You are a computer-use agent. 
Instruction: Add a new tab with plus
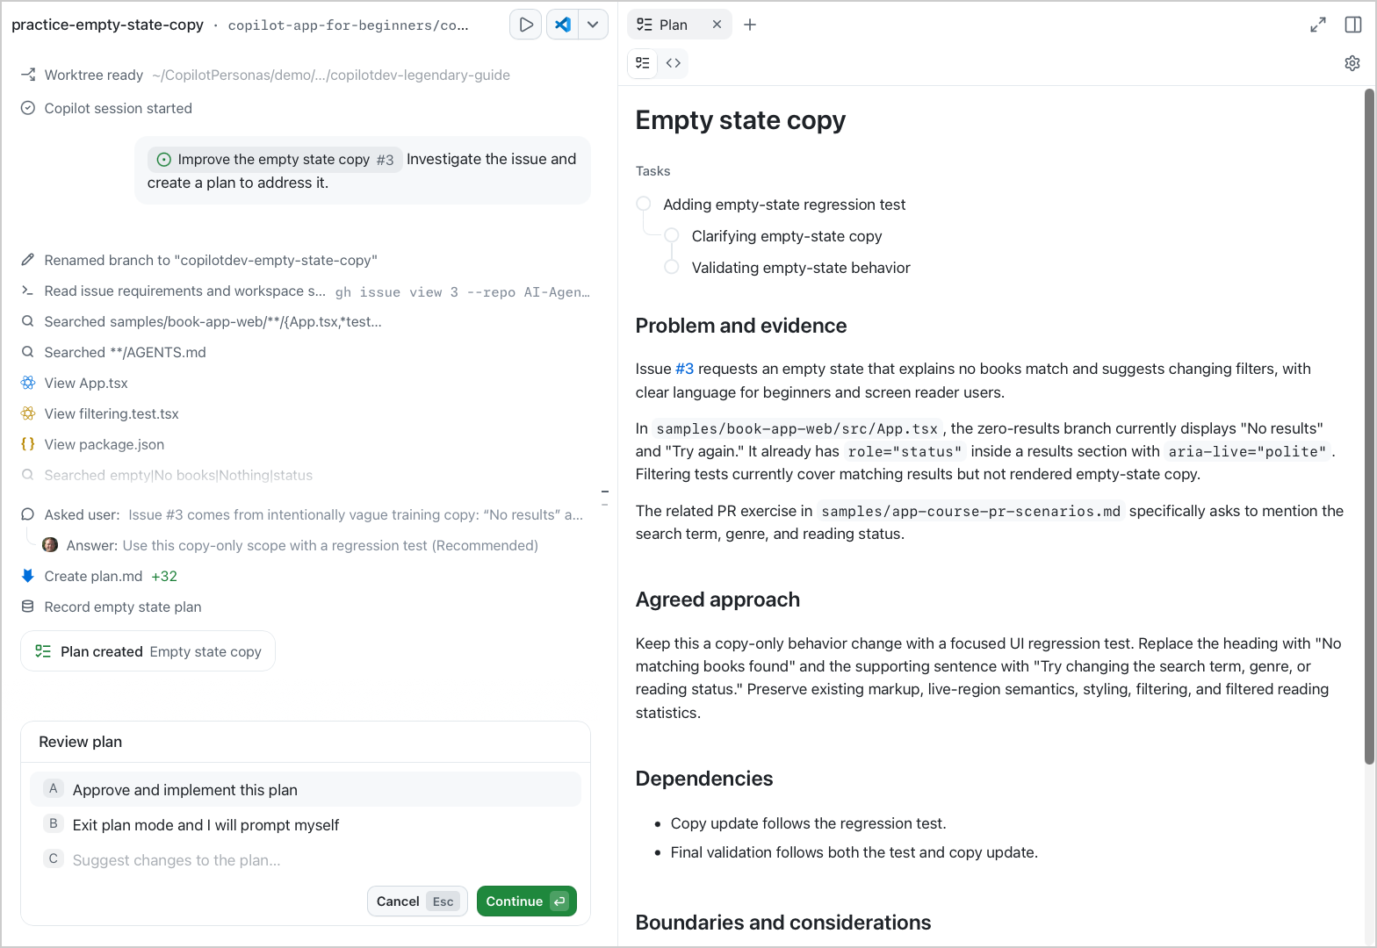pyautogui.click(x=750, y=25)
